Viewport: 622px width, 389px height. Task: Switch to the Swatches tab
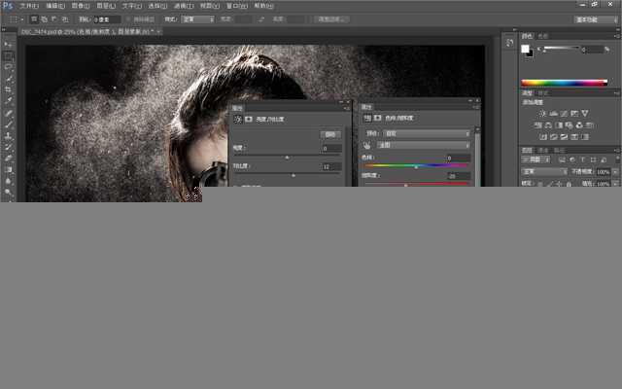542,36
